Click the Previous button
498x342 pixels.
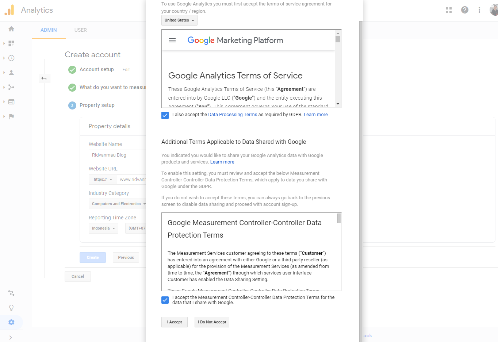[x=126, y=257]
